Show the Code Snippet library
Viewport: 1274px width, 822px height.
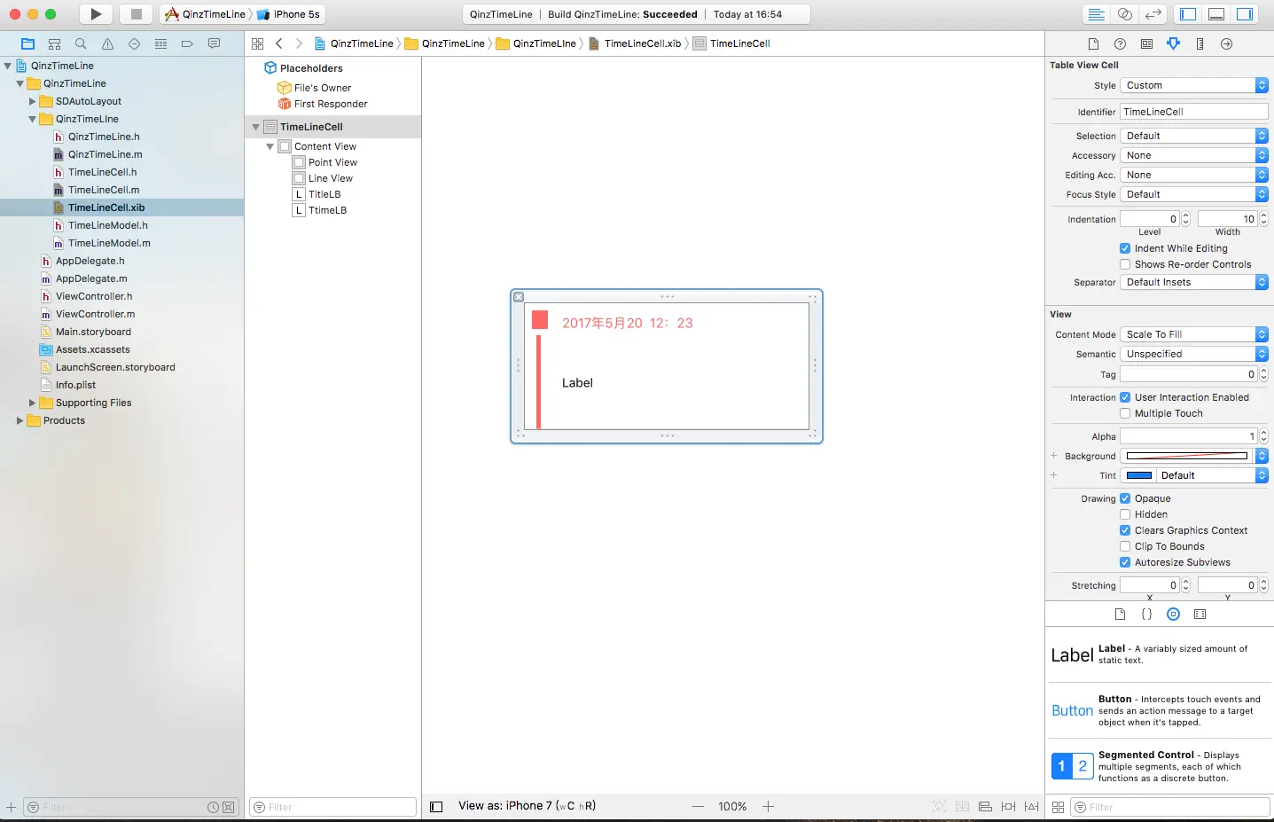point(1146,614)
